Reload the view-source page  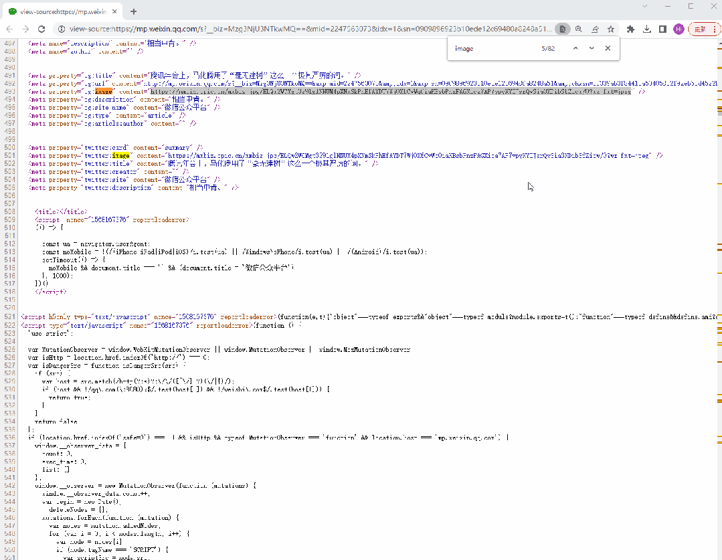point(41,29)
